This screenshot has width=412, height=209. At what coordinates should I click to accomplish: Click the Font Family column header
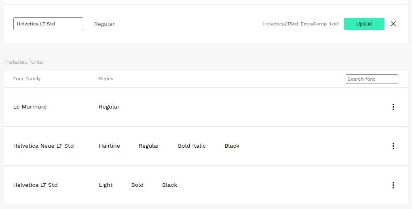(x=27, y=79)
